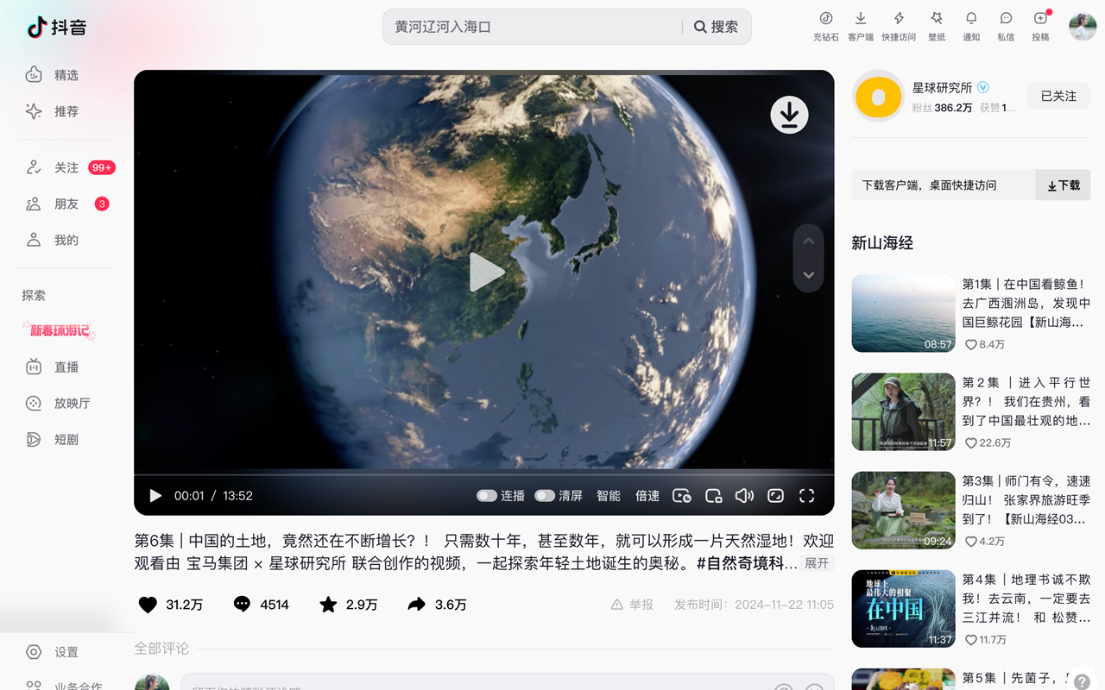Expand the video description with 展开
Viewport: 1105px width, 690px height.
pyautogui.click(x=816, y=562)
